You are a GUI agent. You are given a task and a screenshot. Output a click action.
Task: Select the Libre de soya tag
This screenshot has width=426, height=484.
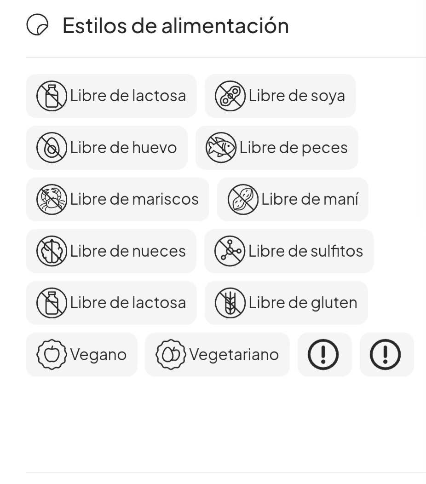(280, 96)
